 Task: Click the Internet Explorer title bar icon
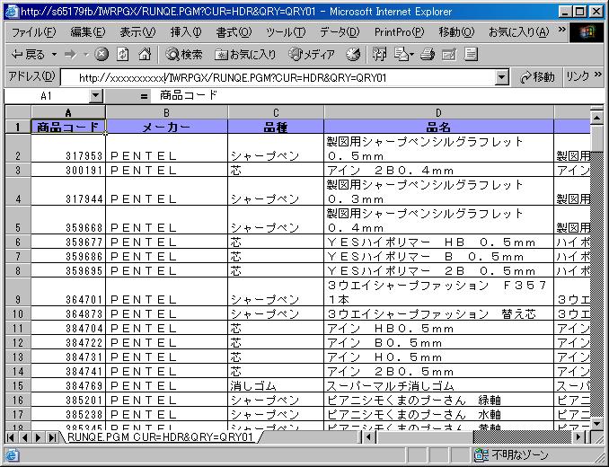(12, 12)
